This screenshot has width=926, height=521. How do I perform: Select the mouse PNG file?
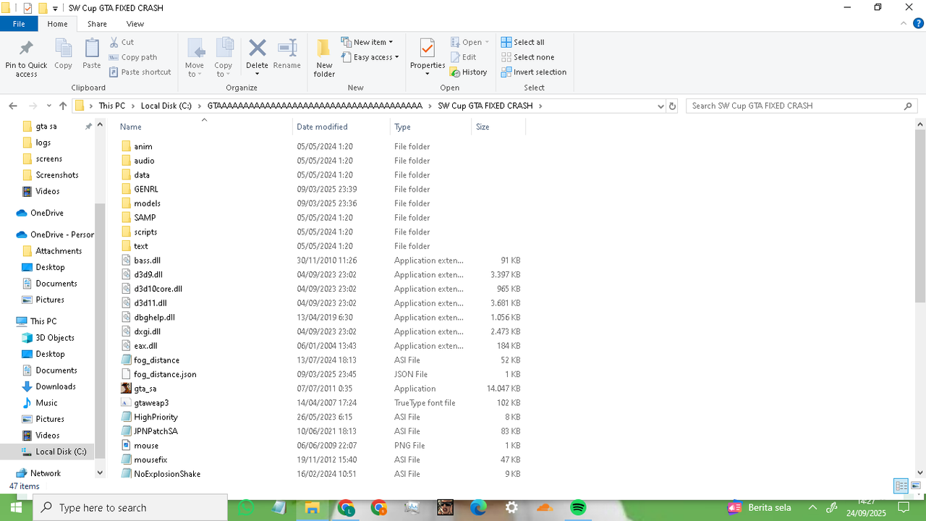(x=145, y=446)
